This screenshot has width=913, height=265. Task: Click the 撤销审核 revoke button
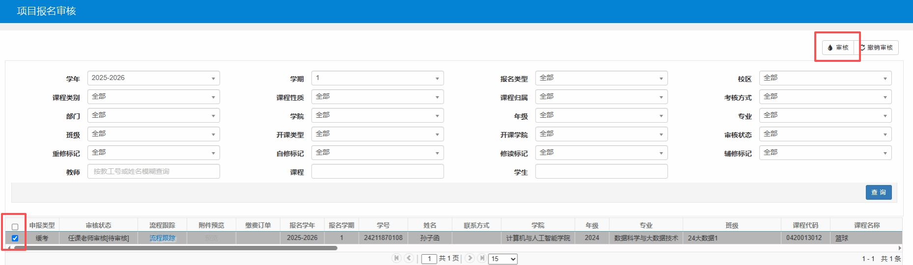pyautogui.click(x=877, y=48)
